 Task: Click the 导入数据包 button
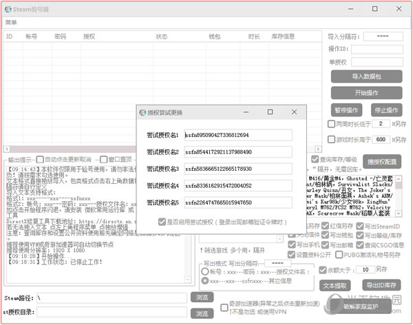point(366,76)
